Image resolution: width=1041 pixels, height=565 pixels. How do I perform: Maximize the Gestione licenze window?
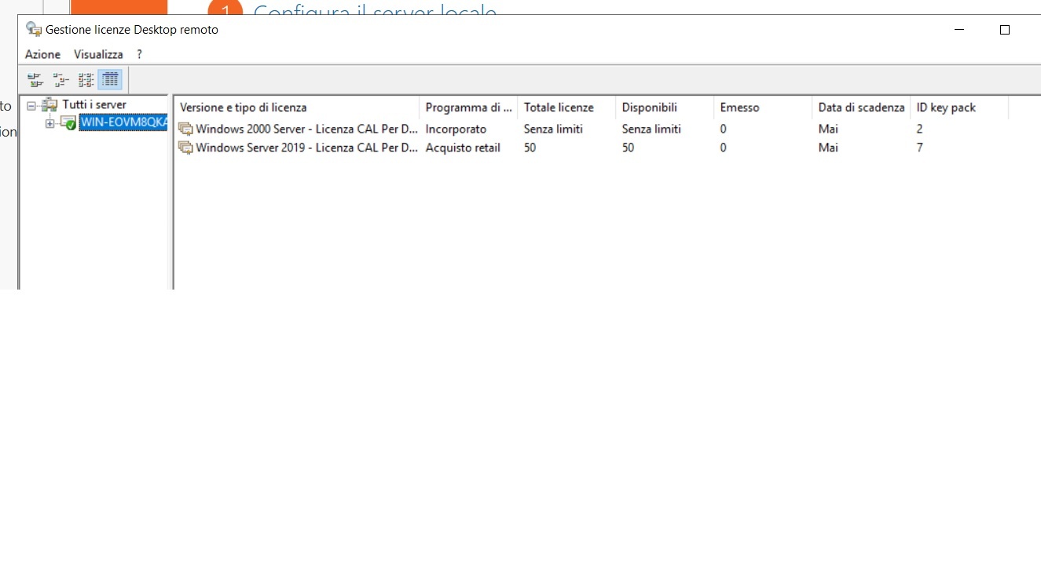pyautogui.click(x=1004, y=30)
